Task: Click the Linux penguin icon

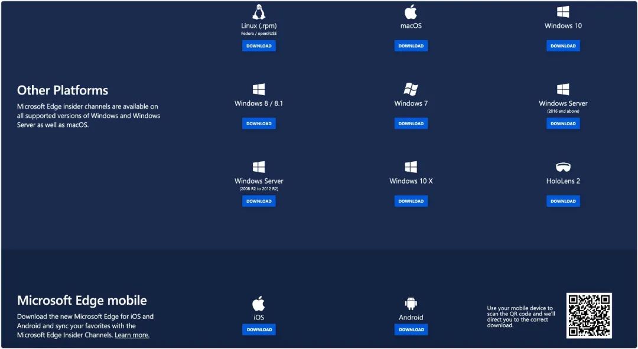Action: [x=259, y=12]
